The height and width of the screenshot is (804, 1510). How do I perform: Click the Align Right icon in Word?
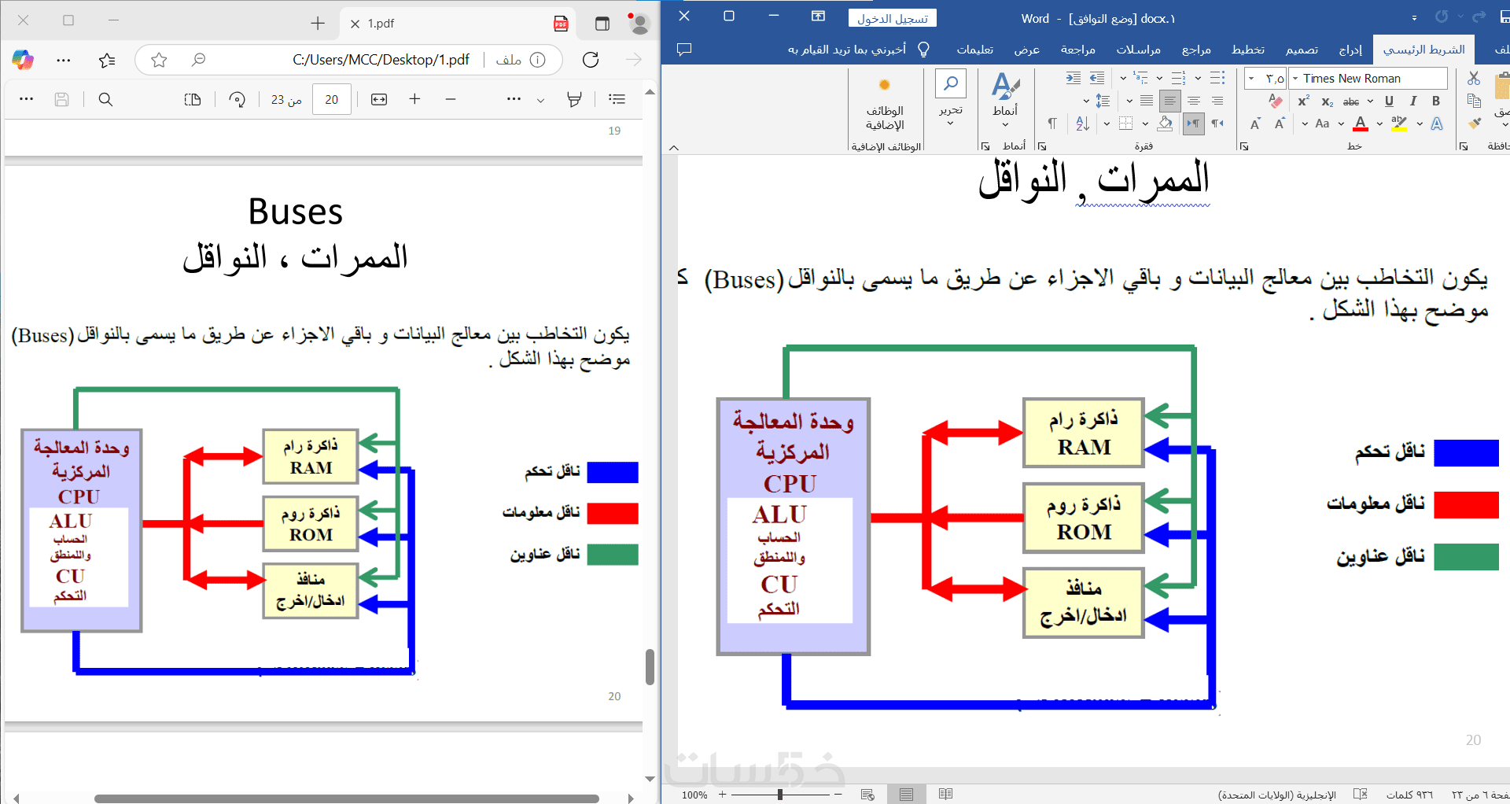click(1217, 101)
